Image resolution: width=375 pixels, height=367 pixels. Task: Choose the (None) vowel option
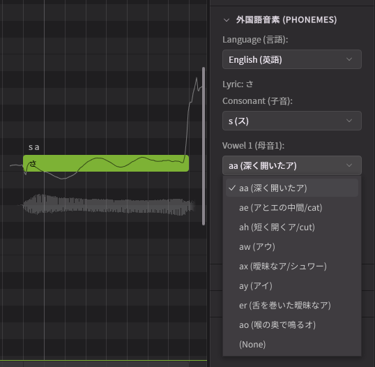(292, 345)
